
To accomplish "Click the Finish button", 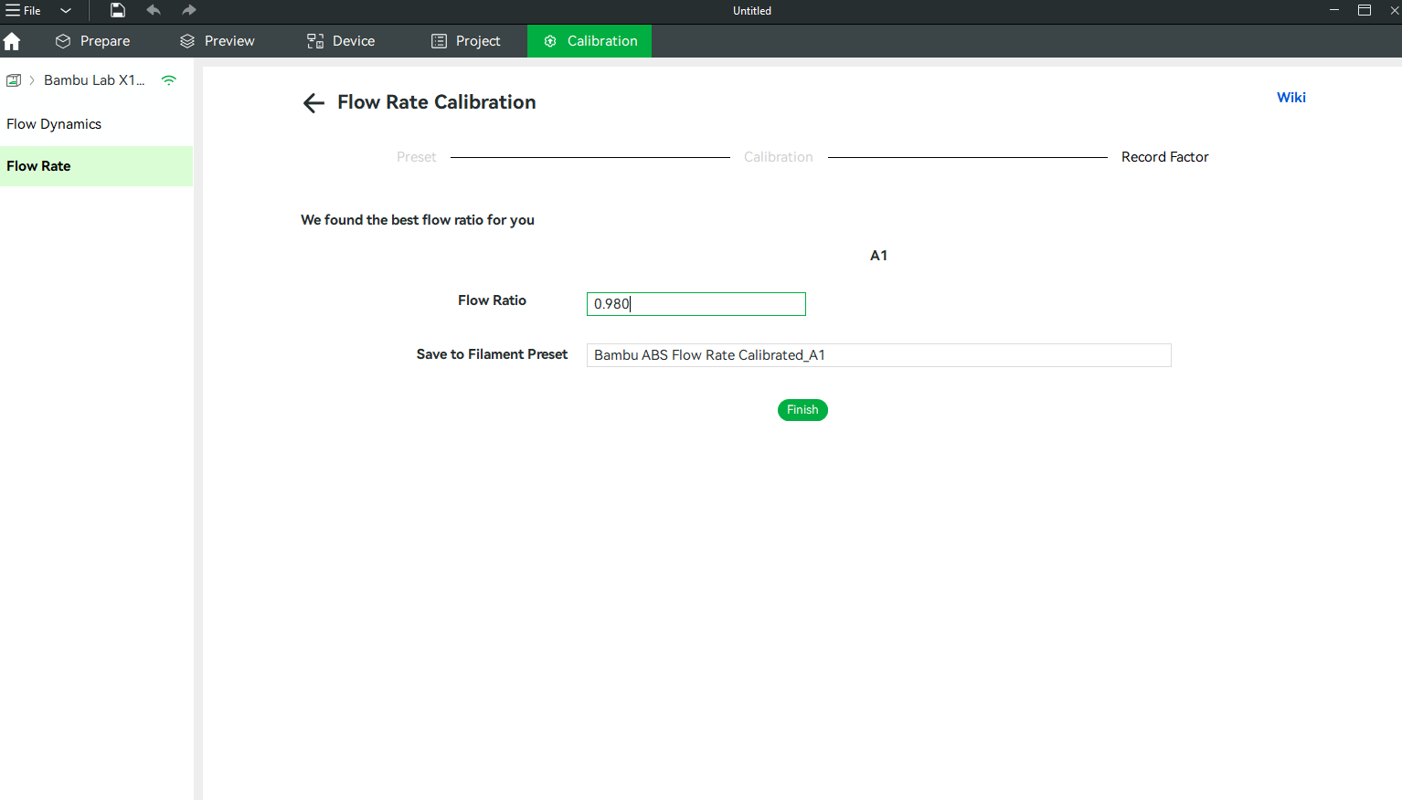I will tap(802, 409).
